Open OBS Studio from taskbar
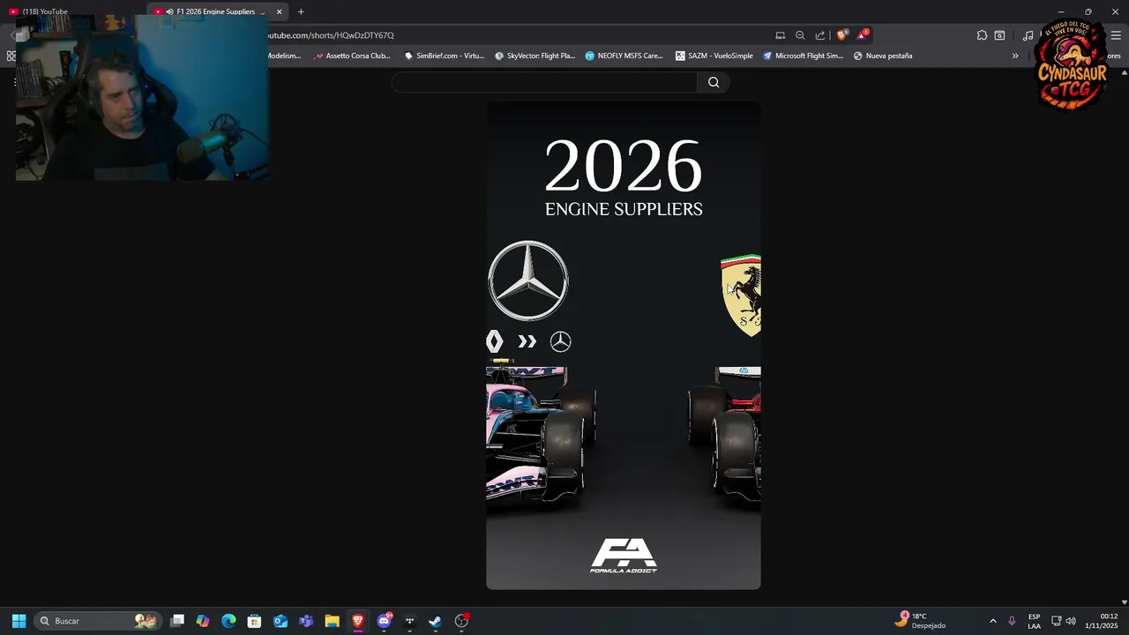 (x=461, y=621)
